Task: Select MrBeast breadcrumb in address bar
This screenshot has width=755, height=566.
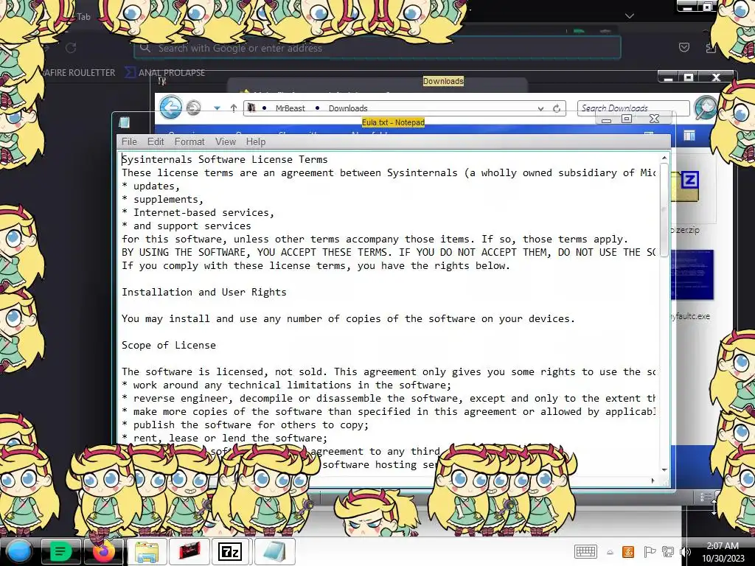Action: click(x=290, y=108)
